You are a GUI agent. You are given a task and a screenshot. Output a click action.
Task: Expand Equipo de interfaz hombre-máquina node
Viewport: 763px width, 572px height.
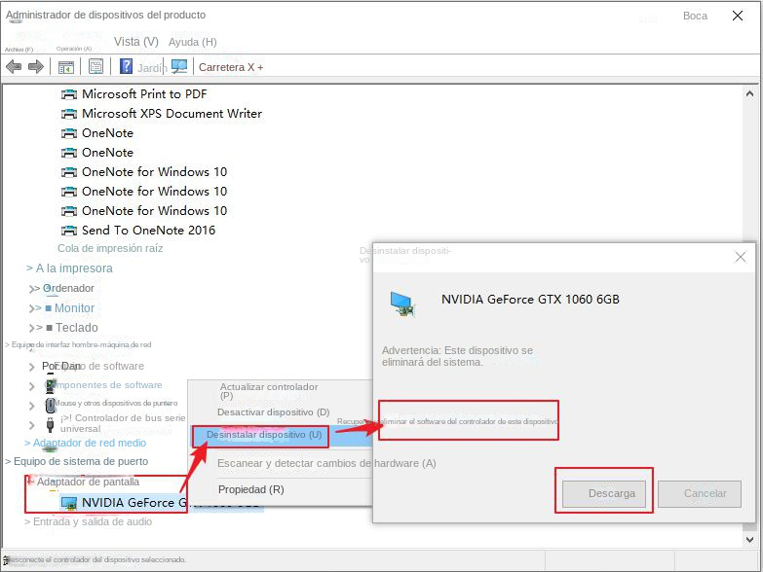7,344
